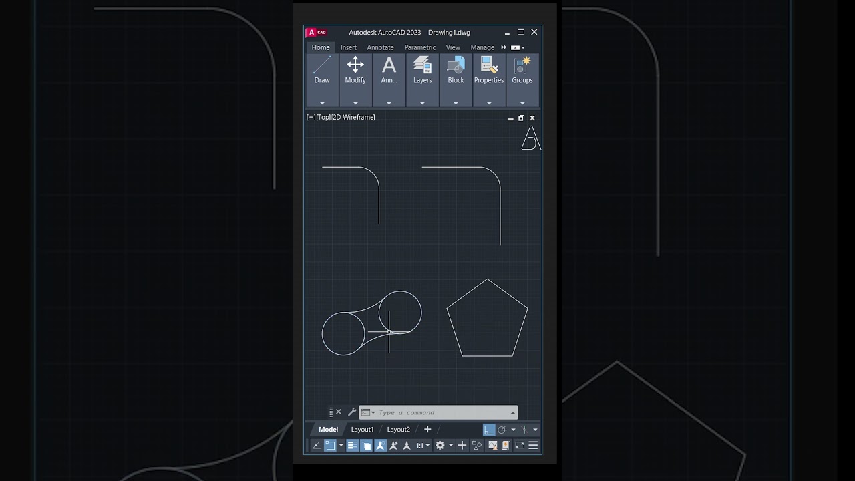
Task: Restore down the drawing viewport window
Action: 521,118
